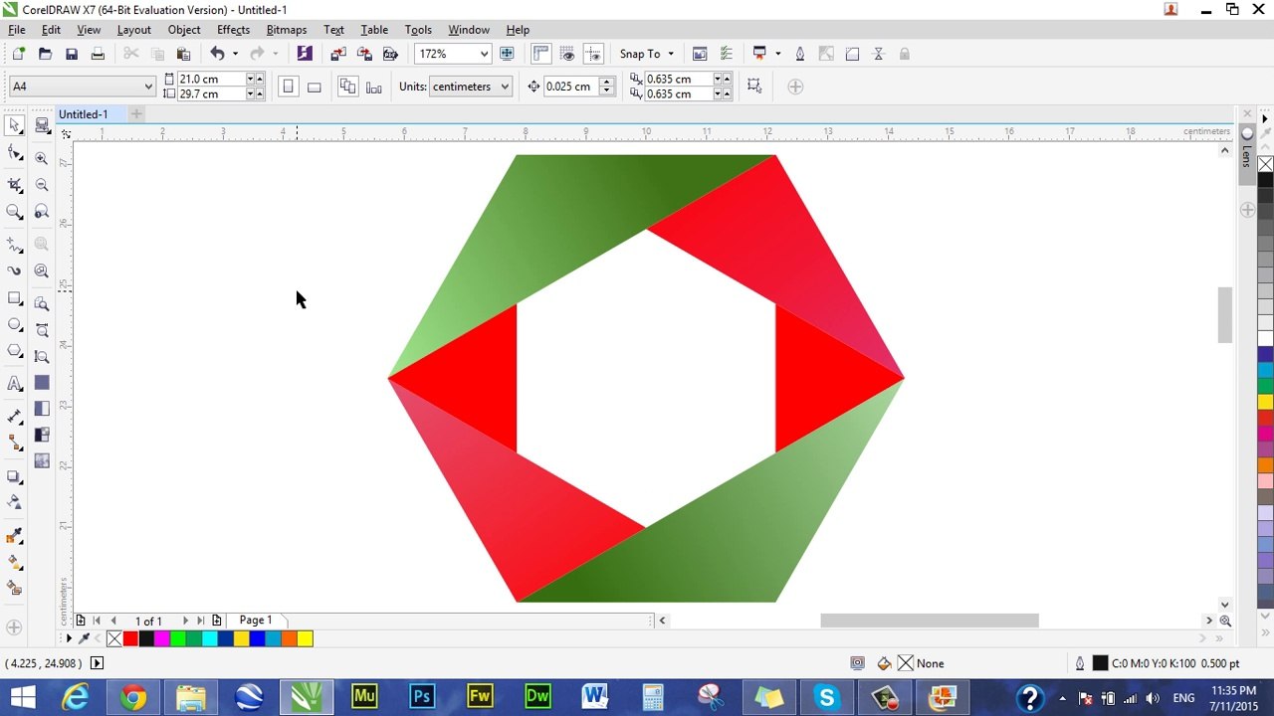1274x716 pixels.
Task: Select the Connector tool
Action: 14,443
